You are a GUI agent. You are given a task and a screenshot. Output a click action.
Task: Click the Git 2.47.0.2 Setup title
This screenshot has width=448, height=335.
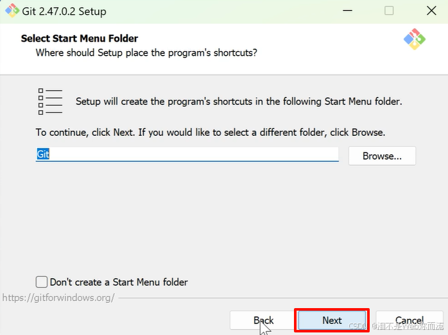pos(64,12)
